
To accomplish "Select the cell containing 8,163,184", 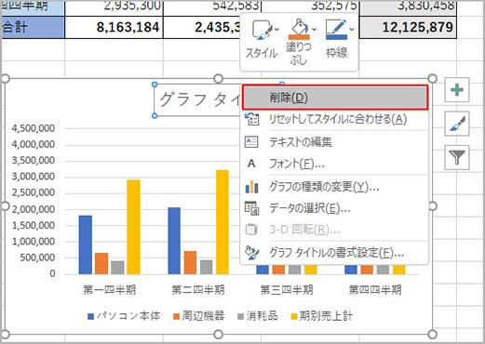I will 114,27.
